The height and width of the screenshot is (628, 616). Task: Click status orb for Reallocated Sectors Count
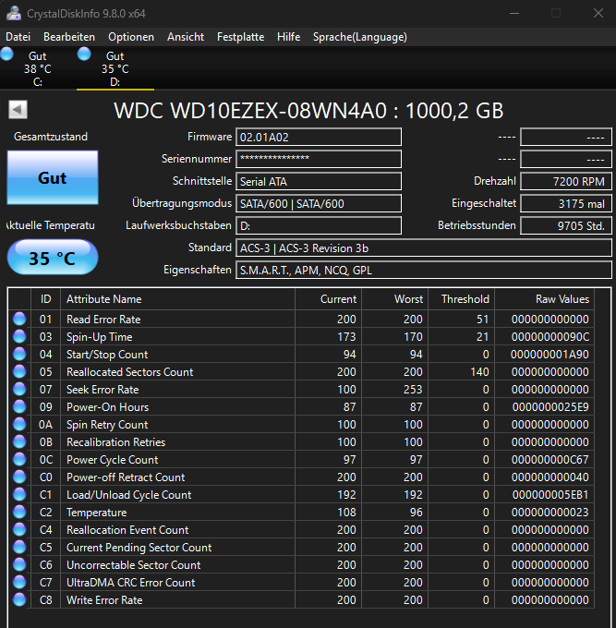coord(19,371)
